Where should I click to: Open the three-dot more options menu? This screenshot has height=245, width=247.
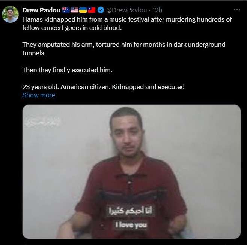[237, 10]
